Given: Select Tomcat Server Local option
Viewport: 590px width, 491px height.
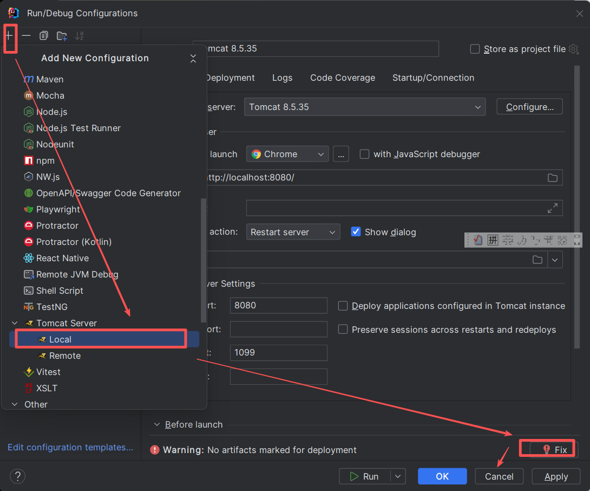Looking at the screenshot, I should click(104, 339).
